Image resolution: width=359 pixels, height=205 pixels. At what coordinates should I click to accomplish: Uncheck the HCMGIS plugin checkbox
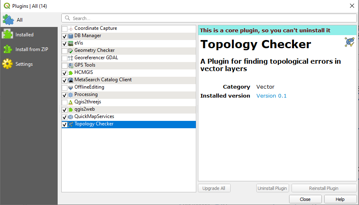pos(65,73)
